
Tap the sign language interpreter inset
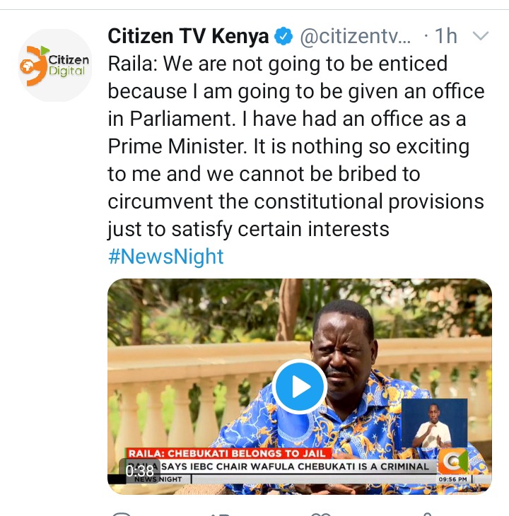coord(434,423)
